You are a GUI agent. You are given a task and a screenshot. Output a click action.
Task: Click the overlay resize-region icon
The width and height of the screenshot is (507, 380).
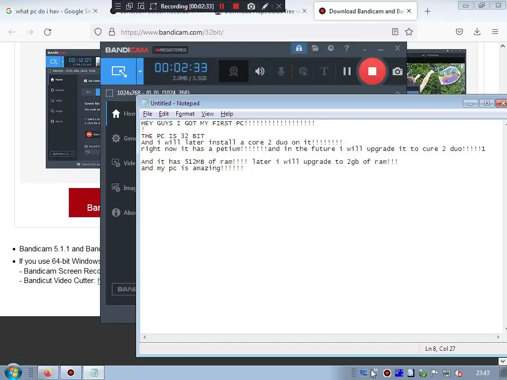(x=153, y=6)
